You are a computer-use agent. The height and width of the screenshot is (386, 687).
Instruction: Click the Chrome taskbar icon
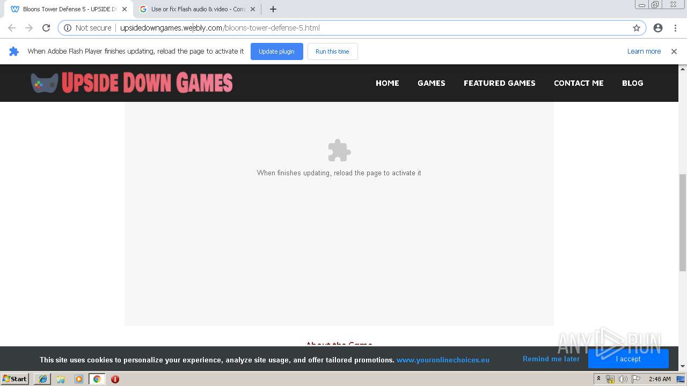click(97, 379)
